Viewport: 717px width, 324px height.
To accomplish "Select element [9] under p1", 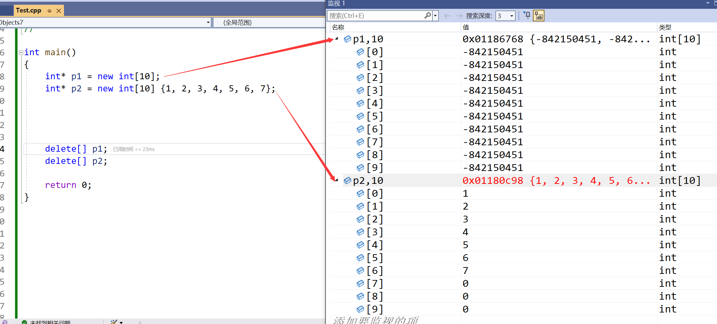I will [375, 168].
